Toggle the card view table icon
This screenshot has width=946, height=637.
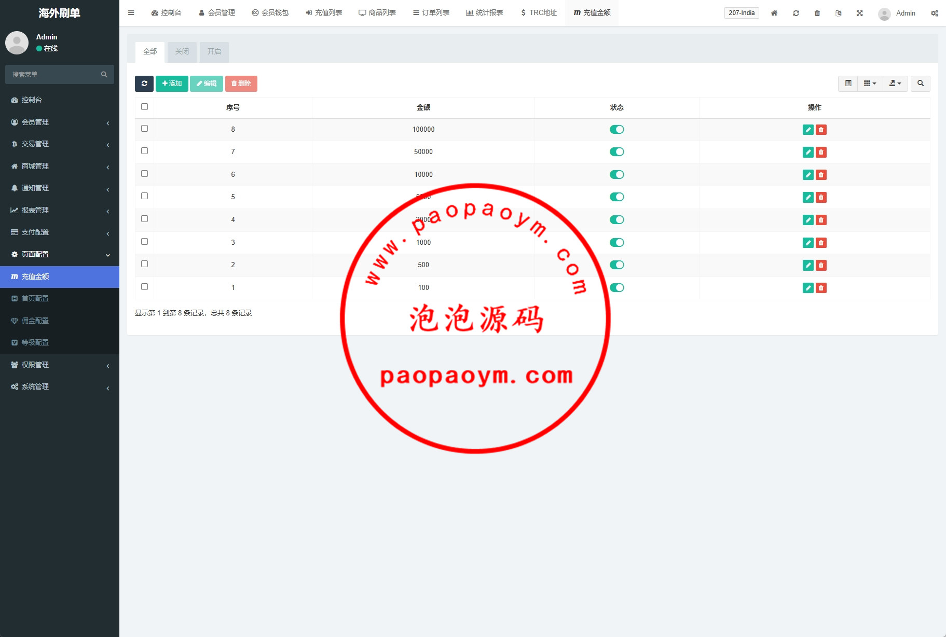point(848,84)
